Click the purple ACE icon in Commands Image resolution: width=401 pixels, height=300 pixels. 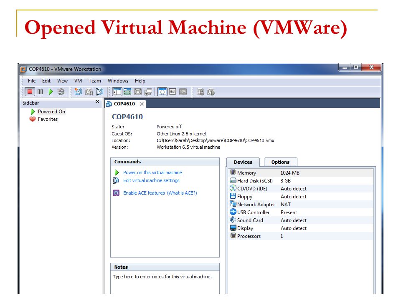pyautogui.click(x=116, y=193)
